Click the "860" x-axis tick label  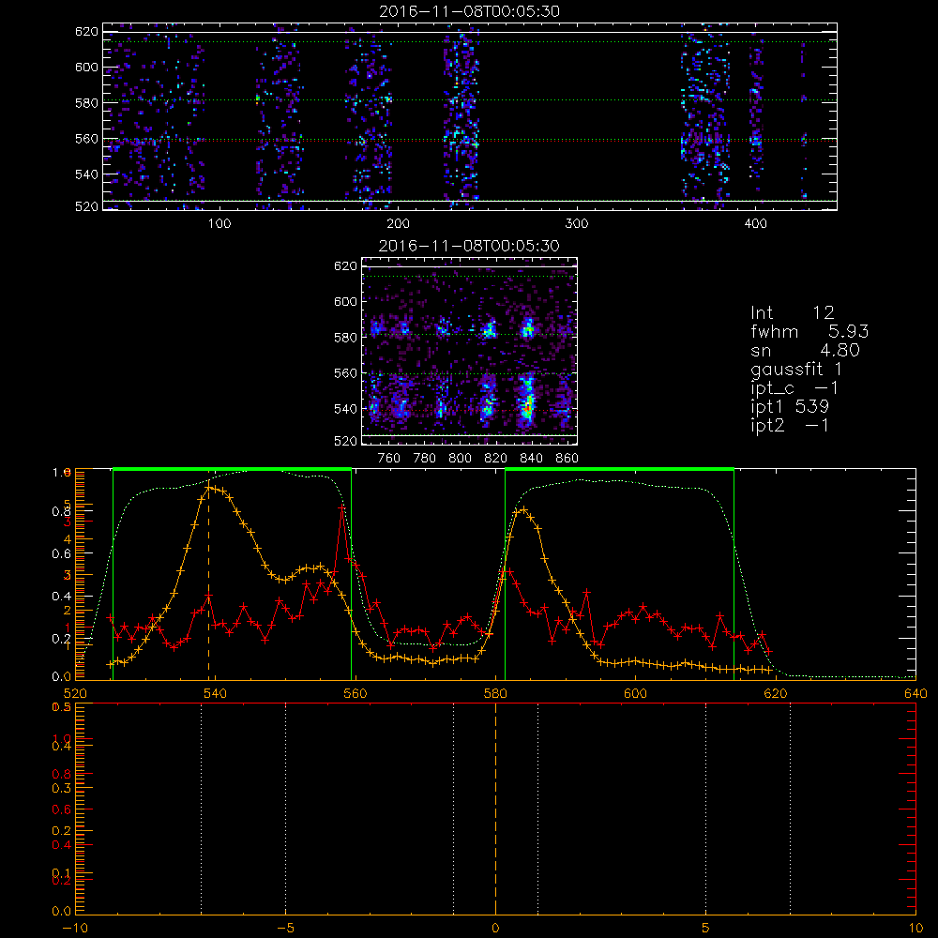point(567,459)
